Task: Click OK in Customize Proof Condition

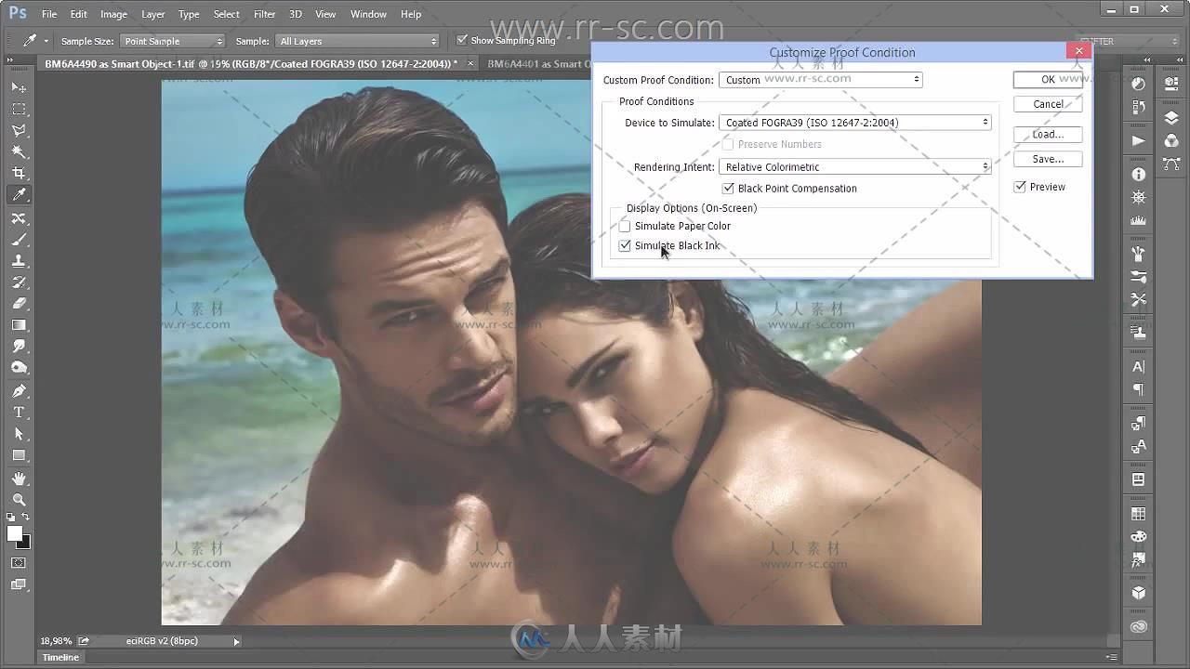Action: point(1048,80)
